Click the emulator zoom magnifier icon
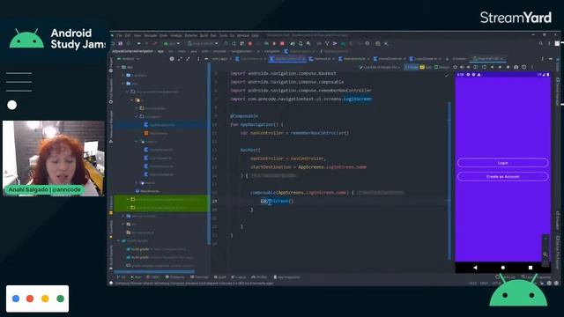 click(545, 254)
